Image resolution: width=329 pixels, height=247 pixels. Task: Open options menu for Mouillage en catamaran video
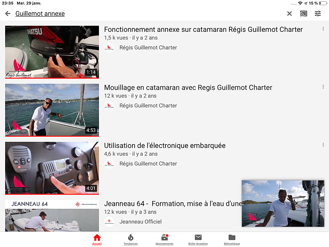323,87
